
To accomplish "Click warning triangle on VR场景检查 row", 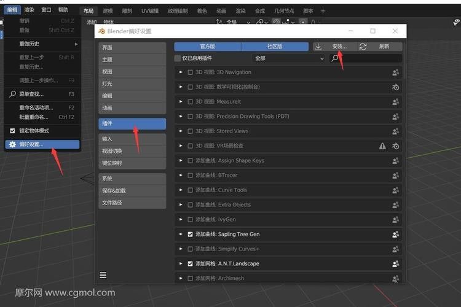I will (382, 146).
